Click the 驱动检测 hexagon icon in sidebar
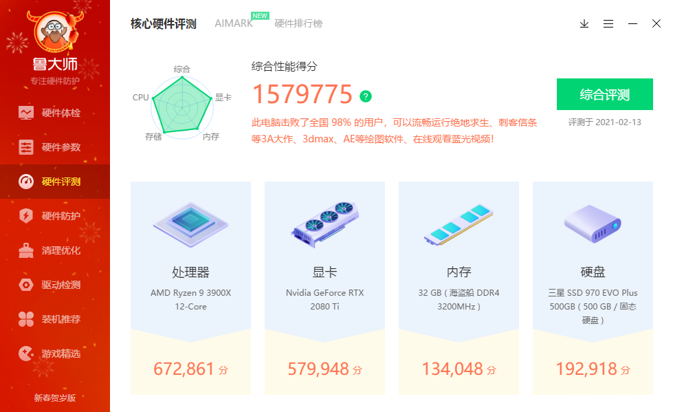 click(25, 284)
